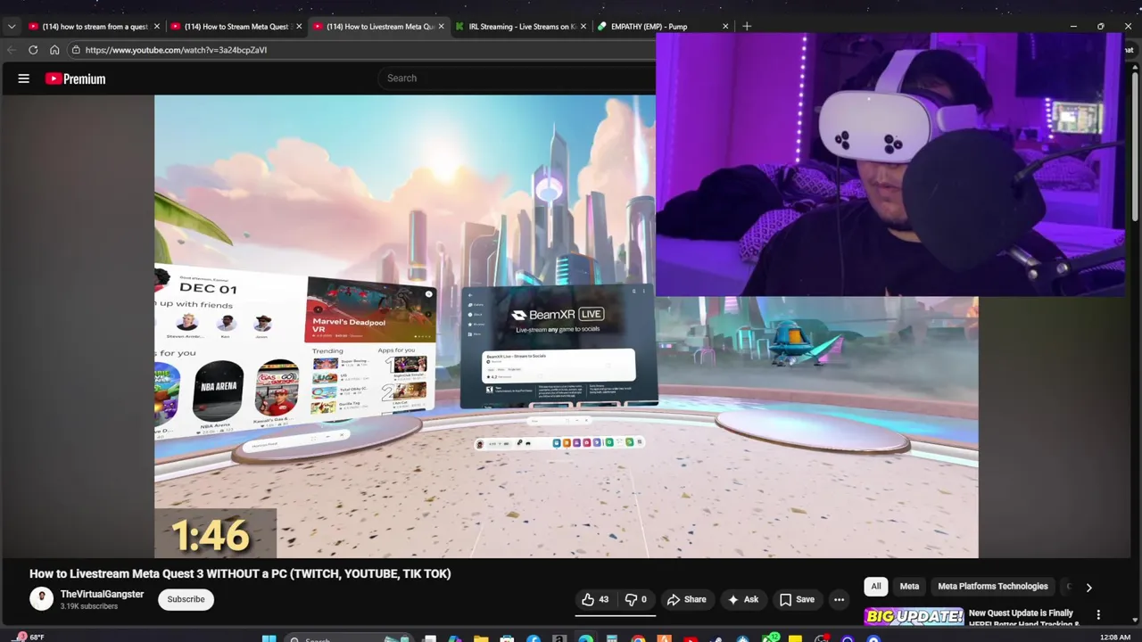Close the active Livestream Meta Quest tab

coord(441,27)
